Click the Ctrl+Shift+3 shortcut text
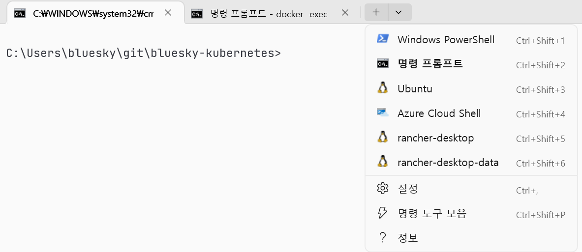582x252 pixels. pos(540,90)
